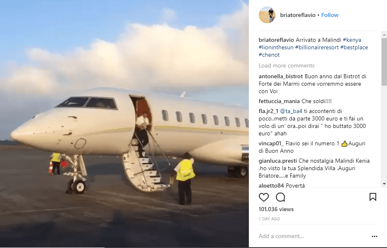Open the briatoreflavio profile picture avatar
The height and width of the screenshot is (248, 387).
(x=267, y=15)
